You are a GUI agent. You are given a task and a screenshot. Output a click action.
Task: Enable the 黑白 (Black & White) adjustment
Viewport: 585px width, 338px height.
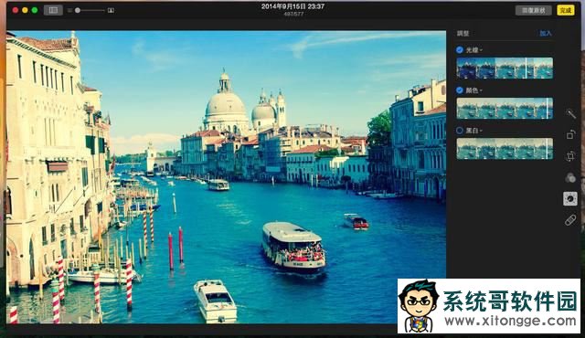(x=460, y=131)
